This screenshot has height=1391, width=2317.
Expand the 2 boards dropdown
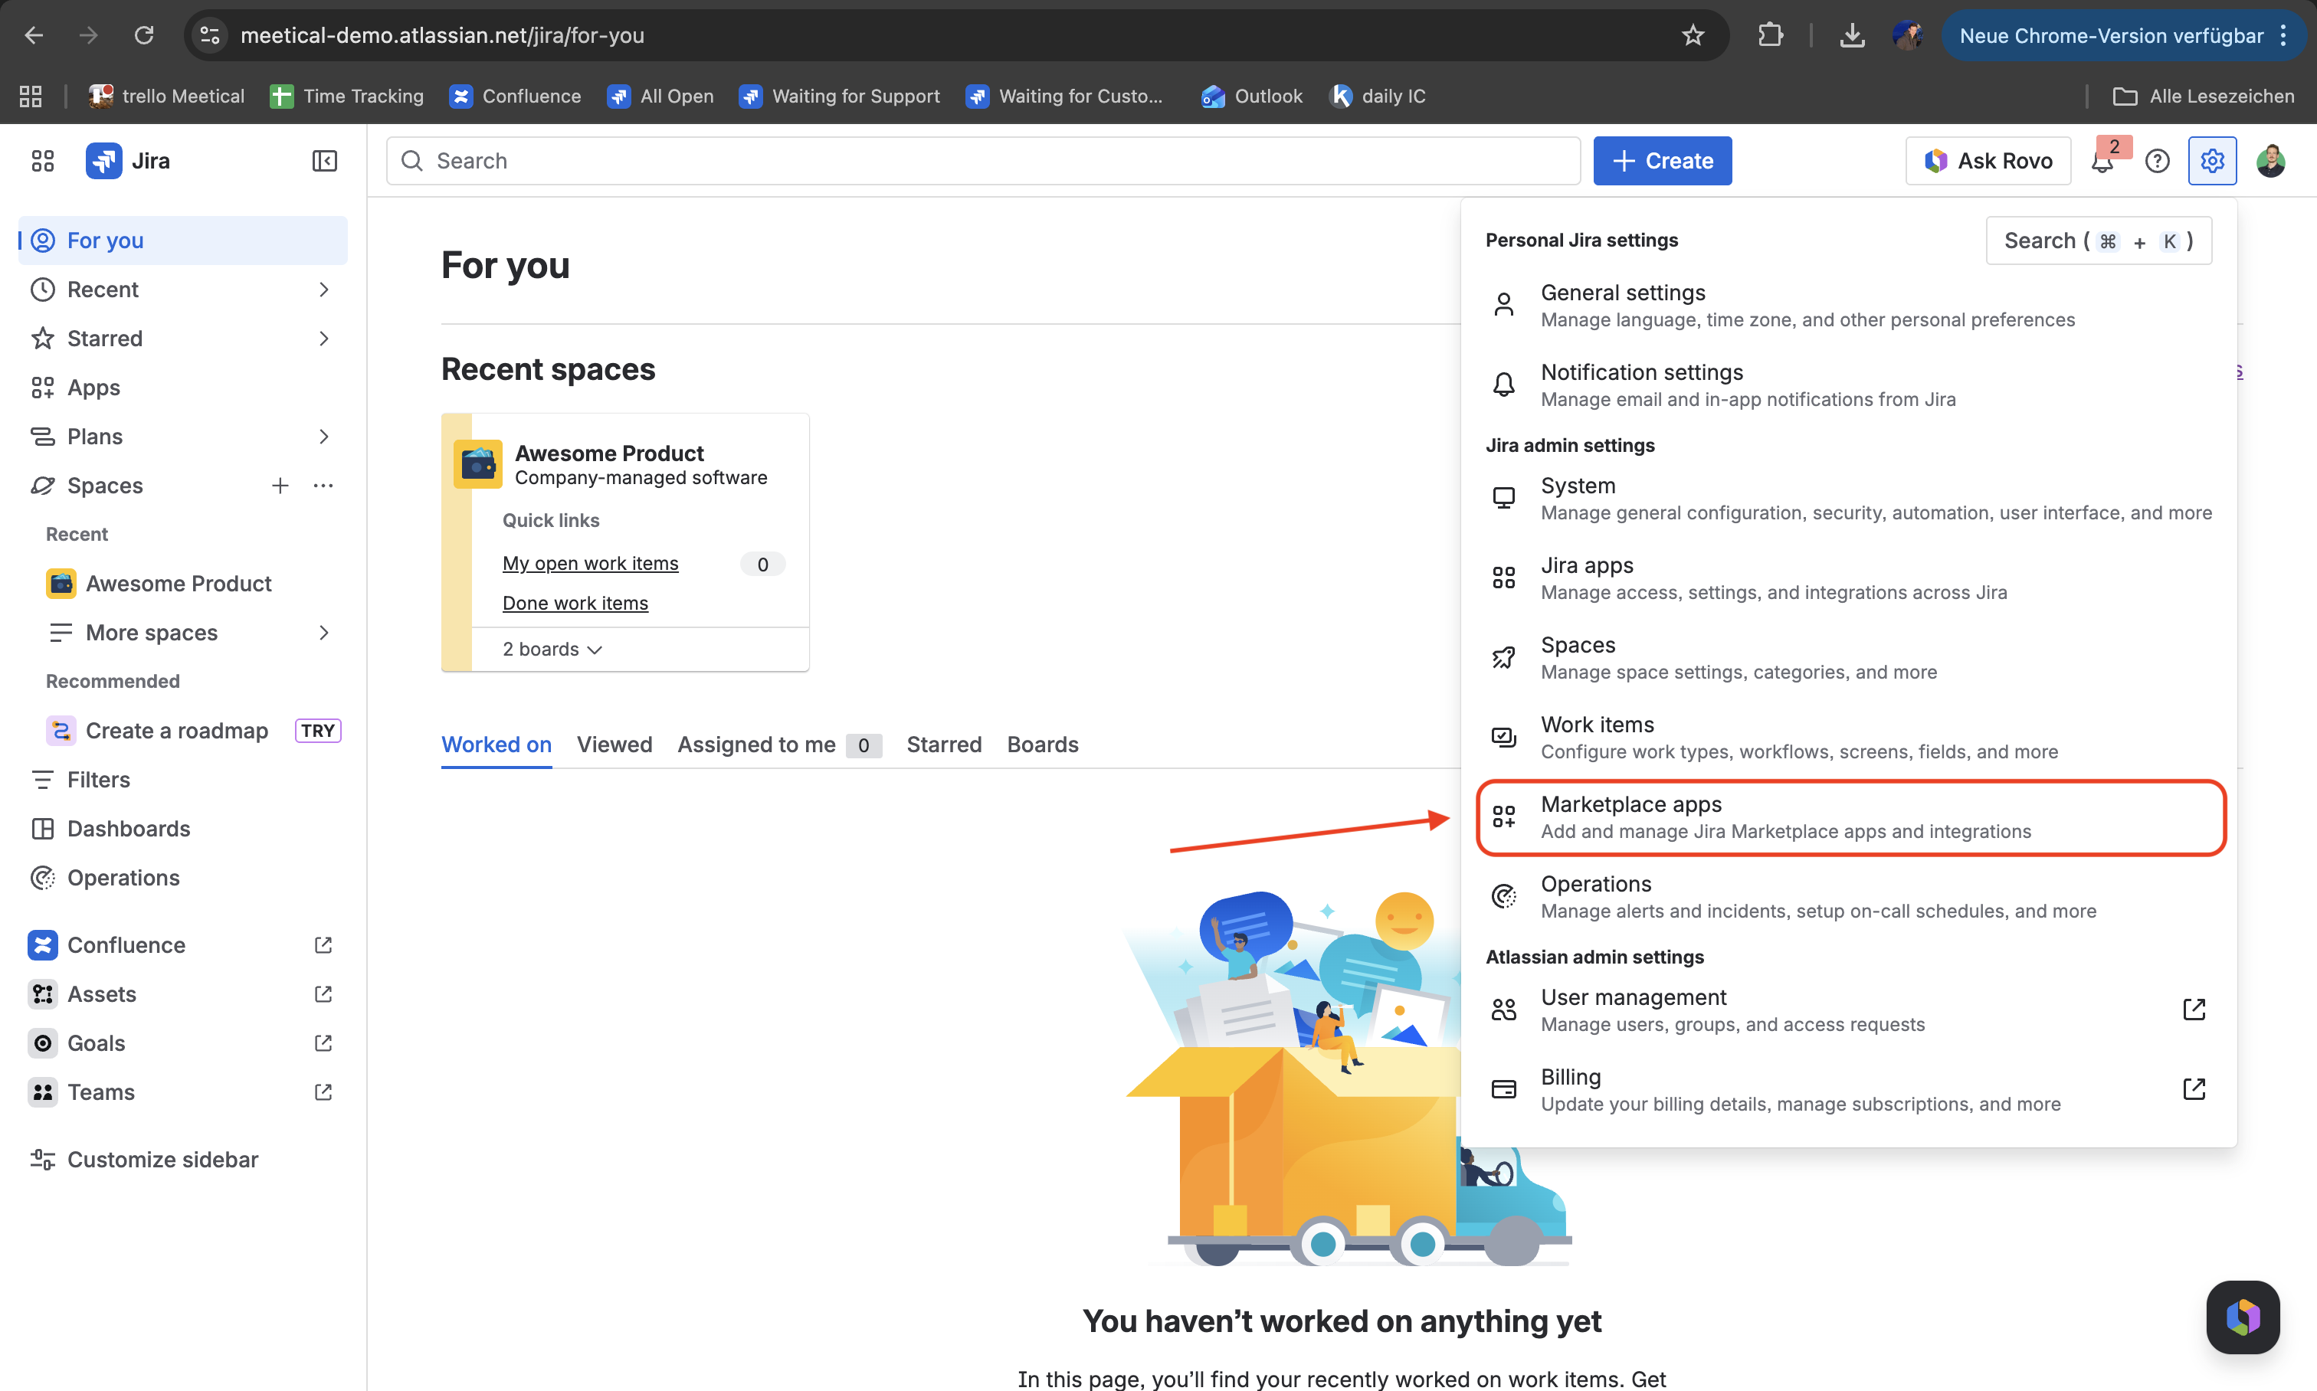click(552, 649)
